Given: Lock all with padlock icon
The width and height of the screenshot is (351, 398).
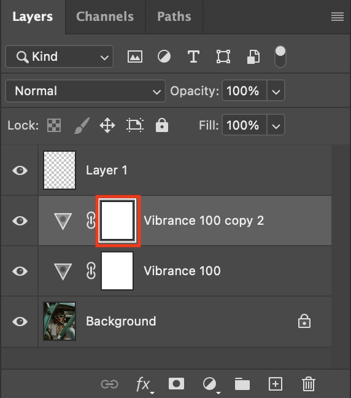Looking at the screenshot, I should (x=162, y=125).
